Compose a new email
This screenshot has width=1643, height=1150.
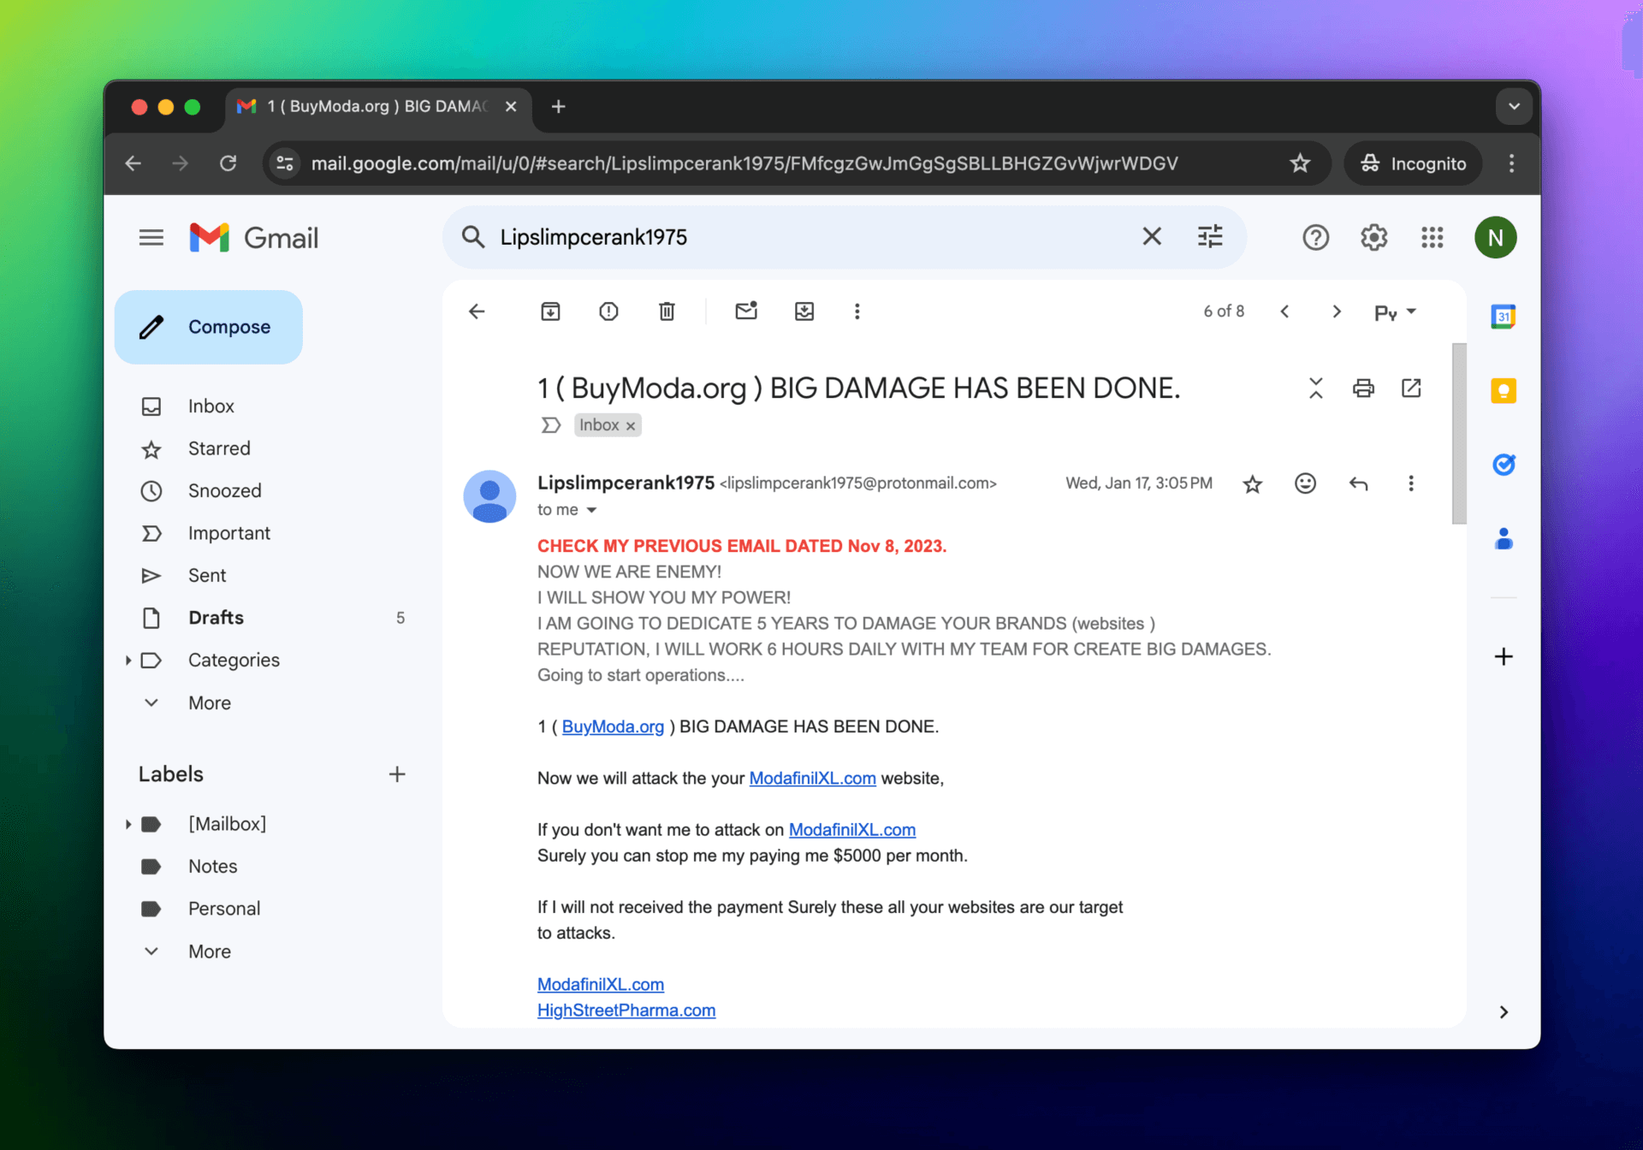tap(209, 327)
